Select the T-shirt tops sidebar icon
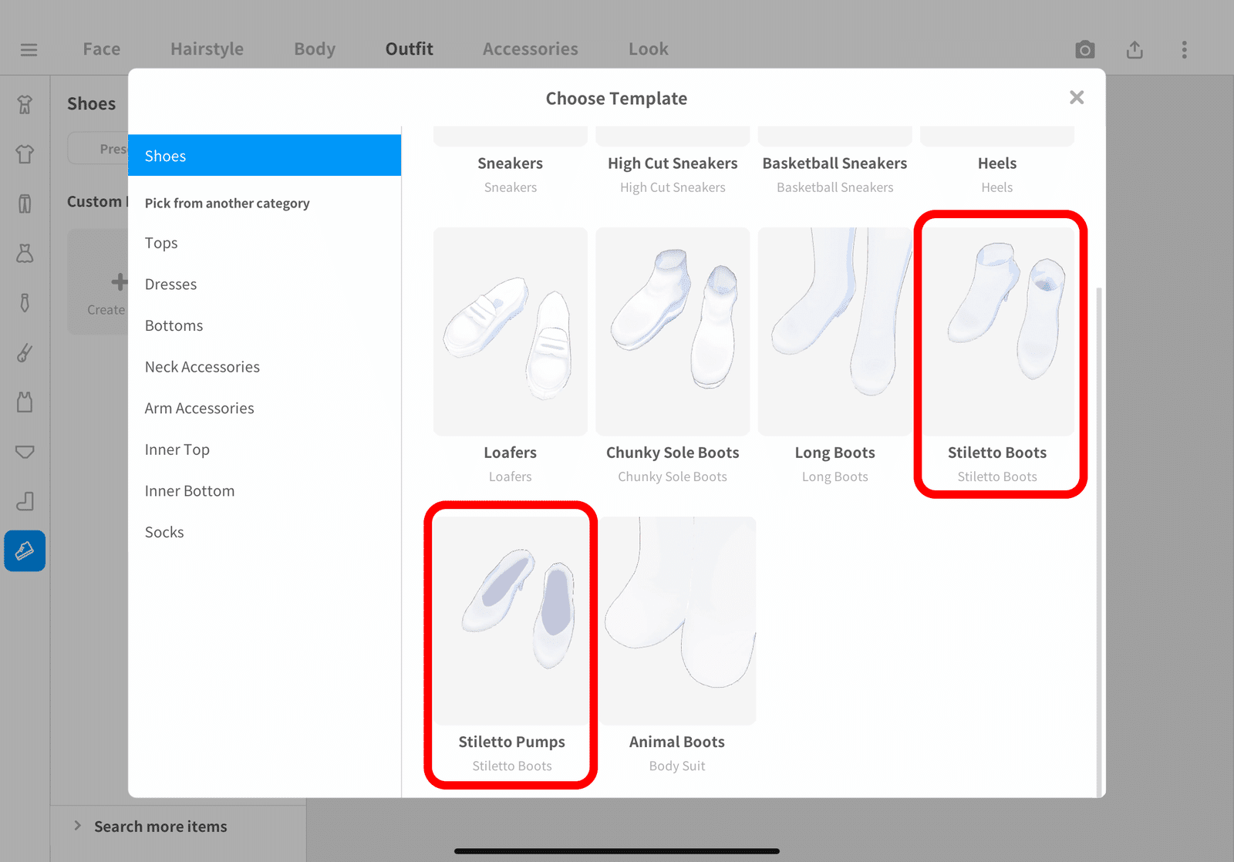This screenshot has height=862, width=1234. (x=25, y=153)
